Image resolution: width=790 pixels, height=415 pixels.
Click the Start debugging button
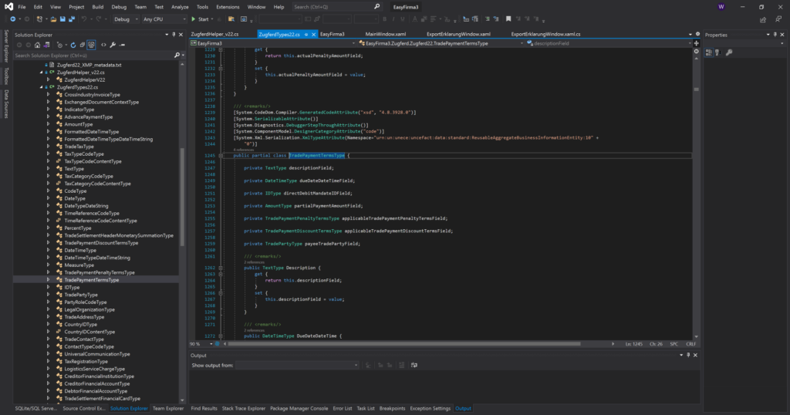[x=201, y=19]
